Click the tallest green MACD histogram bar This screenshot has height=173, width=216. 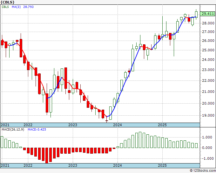click(x=140, y=140)
